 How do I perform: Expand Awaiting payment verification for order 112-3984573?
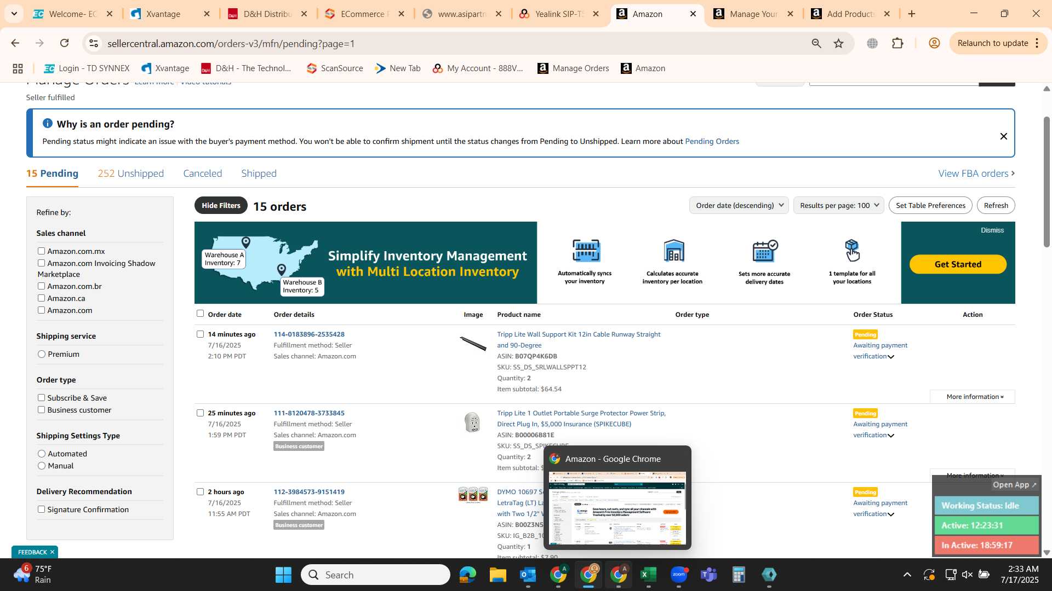[890, 514]
